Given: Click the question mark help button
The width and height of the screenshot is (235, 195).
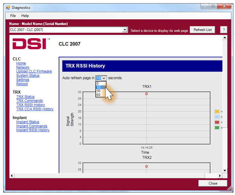Looking at the screenshot, I should pos(224,30).
